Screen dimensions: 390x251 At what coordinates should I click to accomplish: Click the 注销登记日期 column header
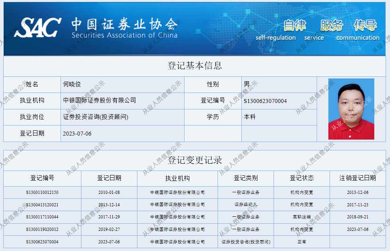pyautogui.click(x=357, y=178)
